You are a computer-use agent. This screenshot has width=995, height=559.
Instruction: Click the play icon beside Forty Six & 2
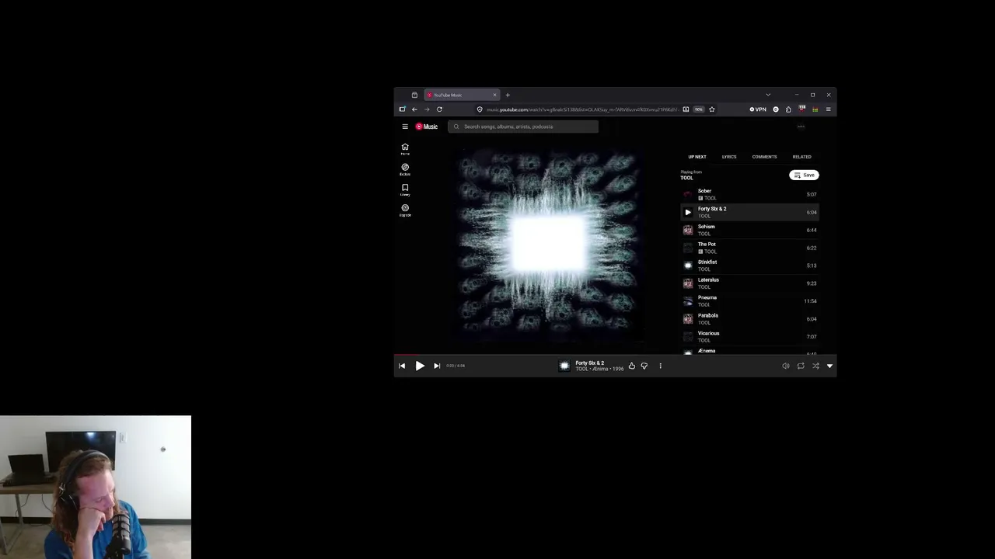[x=687, y=212]
